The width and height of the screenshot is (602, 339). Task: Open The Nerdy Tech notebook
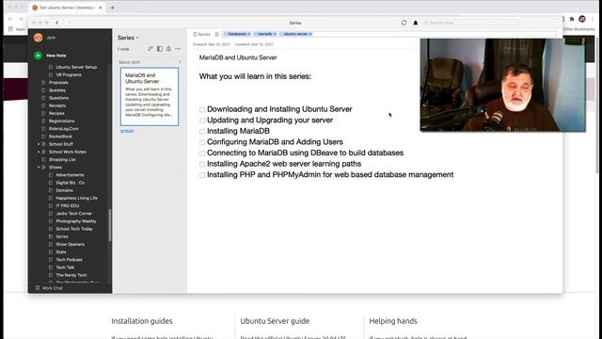tap(71, 275)
